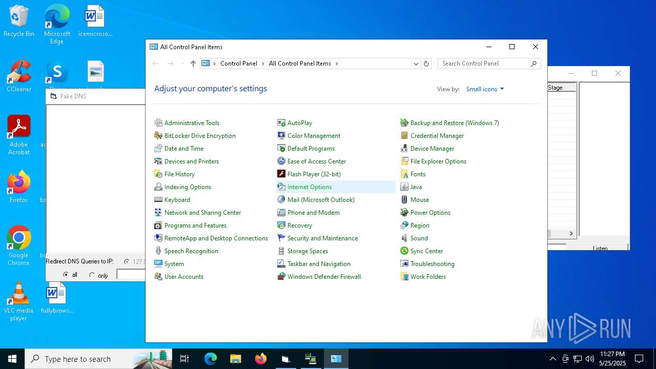The height and width of the screenshot is (369, 656).
Task: Click the Sound settings icon
Action: click(404, 238)
